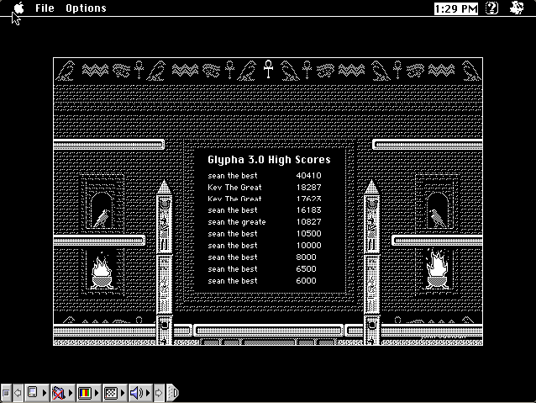Click the score 10500
The width and height of the screenshot is (536, 403).
coord(308,234)
